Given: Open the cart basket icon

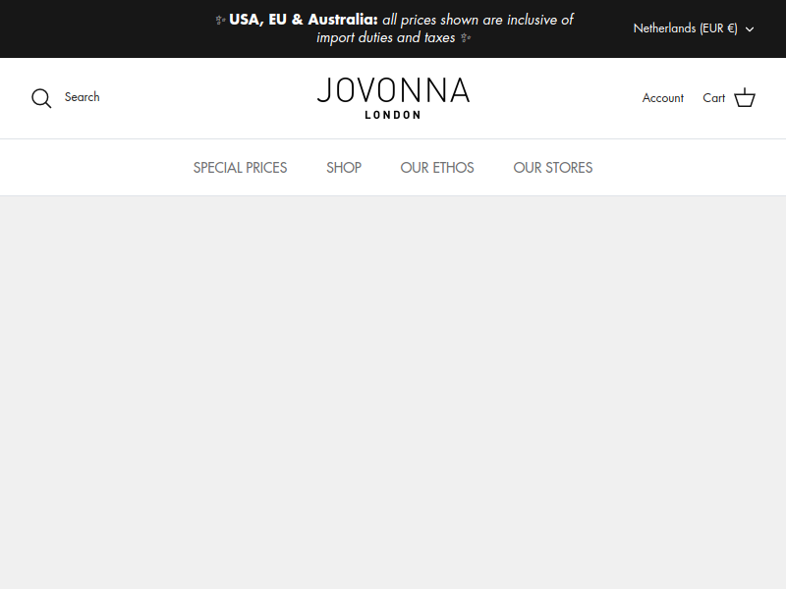Looking at the screenshot, I should click(745, 97).
